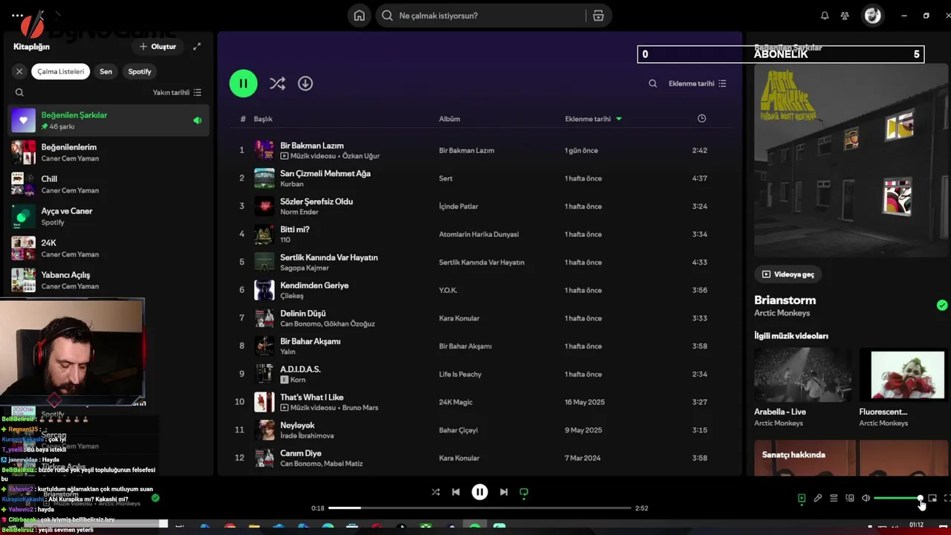Image resolution: width=951 pixels, height=535 pixels.
Task: Open the 24K Magic album link
Action: coord(455,402)
